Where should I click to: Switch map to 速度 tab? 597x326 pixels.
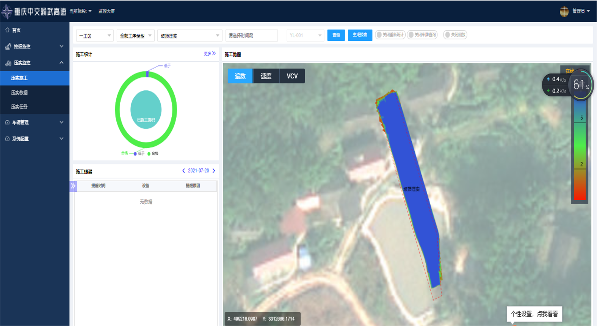pyautogui.click(x=266, y=76)
